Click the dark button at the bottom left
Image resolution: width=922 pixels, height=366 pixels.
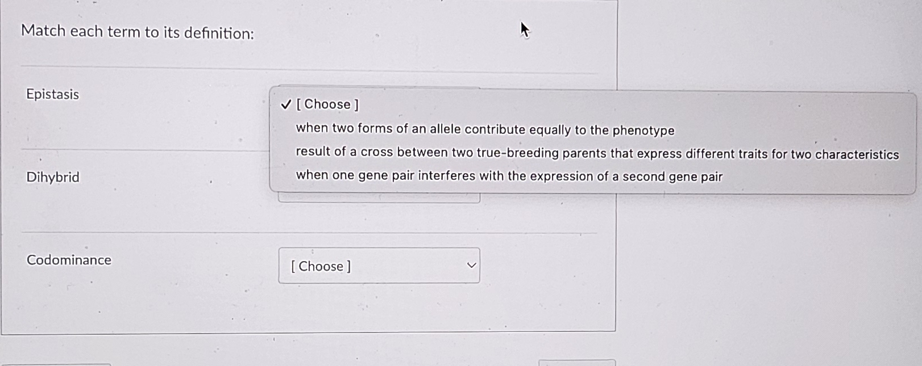(x=54, y=363)
